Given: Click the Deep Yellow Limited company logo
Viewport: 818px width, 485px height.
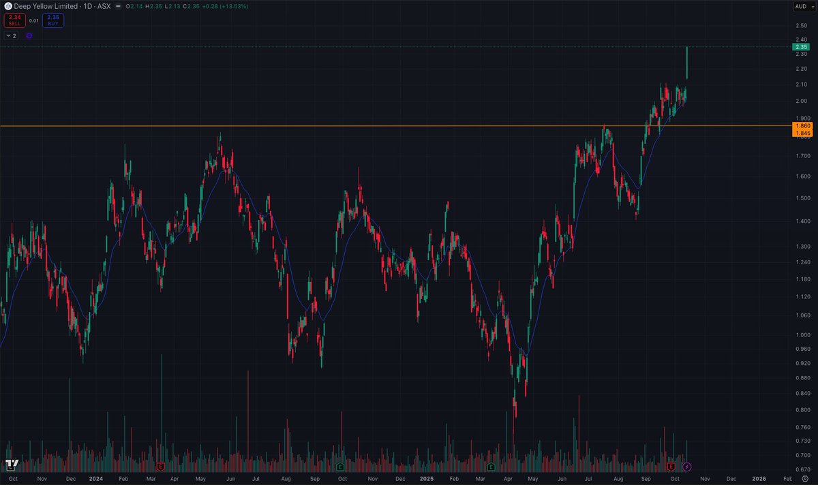Looking at the screenshot, I should tap(7, 6).
